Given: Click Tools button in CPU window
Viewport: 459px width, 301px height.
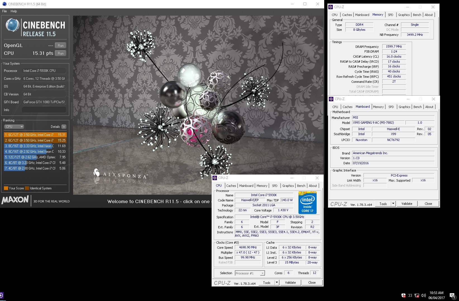Looking at the screenshot, I should point(267,283).
